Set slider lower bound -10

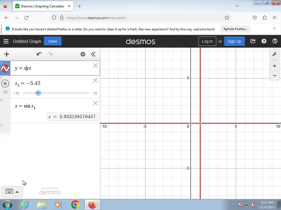pyautogui.click(x=16, y=93)
